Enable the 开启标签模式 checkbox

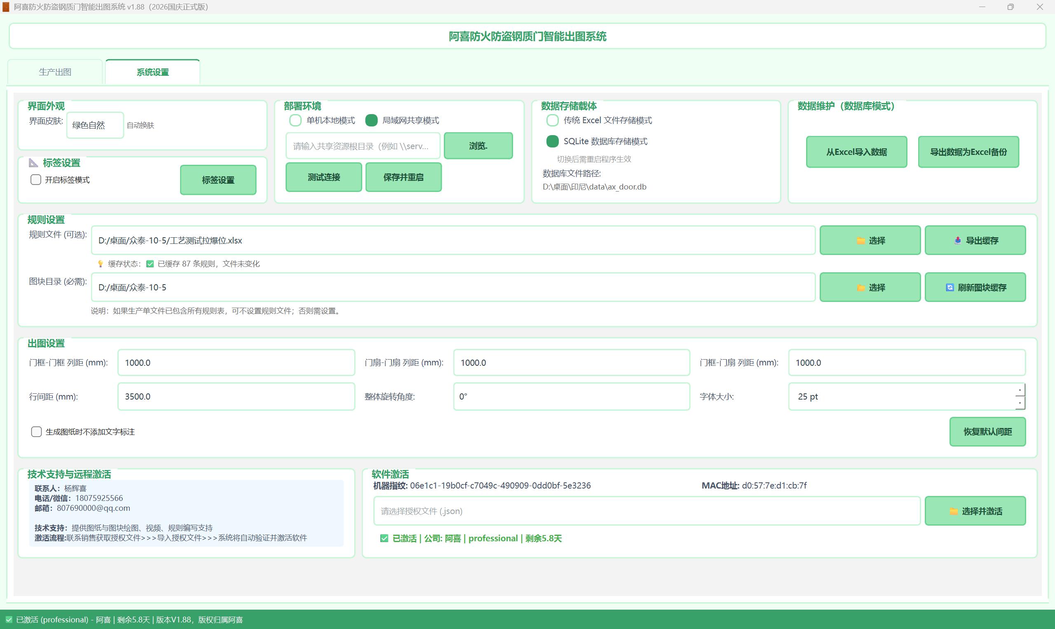click(36, 180)
